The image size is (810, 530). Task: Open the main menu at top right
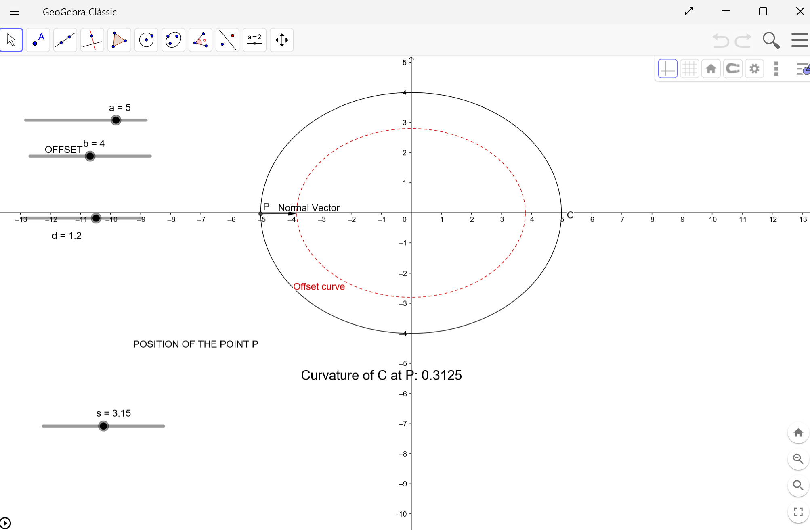pyautogui.click(x=799, y=40)
